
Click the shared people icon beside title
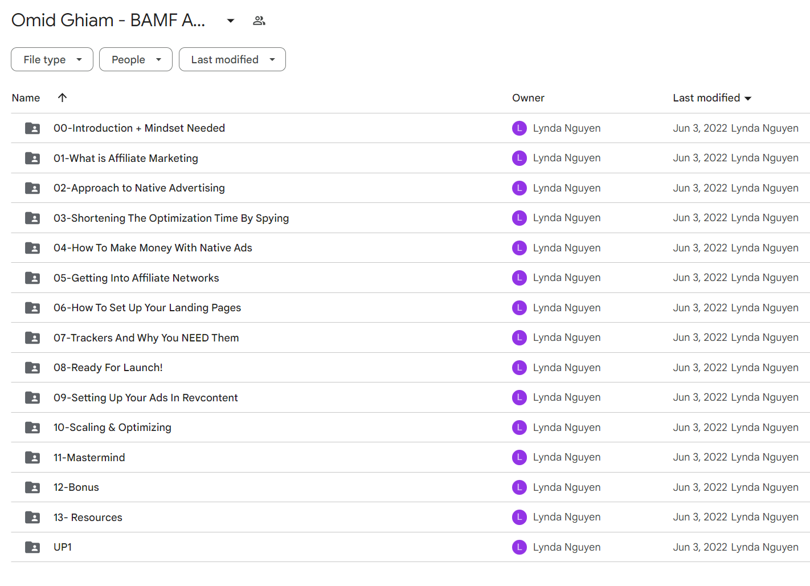259,21
